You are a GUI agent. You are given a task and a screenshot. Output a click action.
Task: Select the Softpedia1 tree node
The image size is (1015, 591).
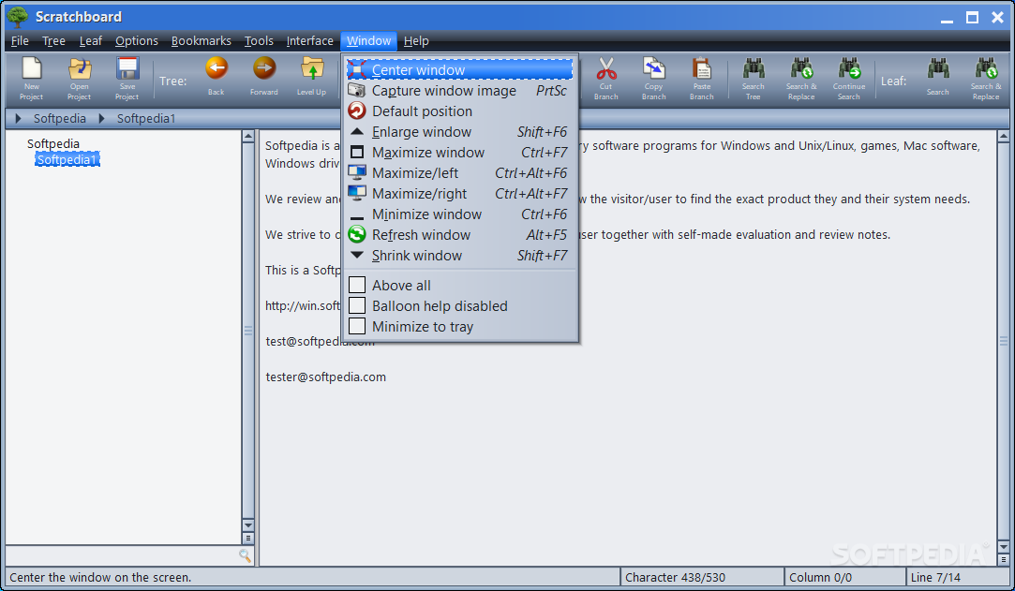[x=67, y=160]
